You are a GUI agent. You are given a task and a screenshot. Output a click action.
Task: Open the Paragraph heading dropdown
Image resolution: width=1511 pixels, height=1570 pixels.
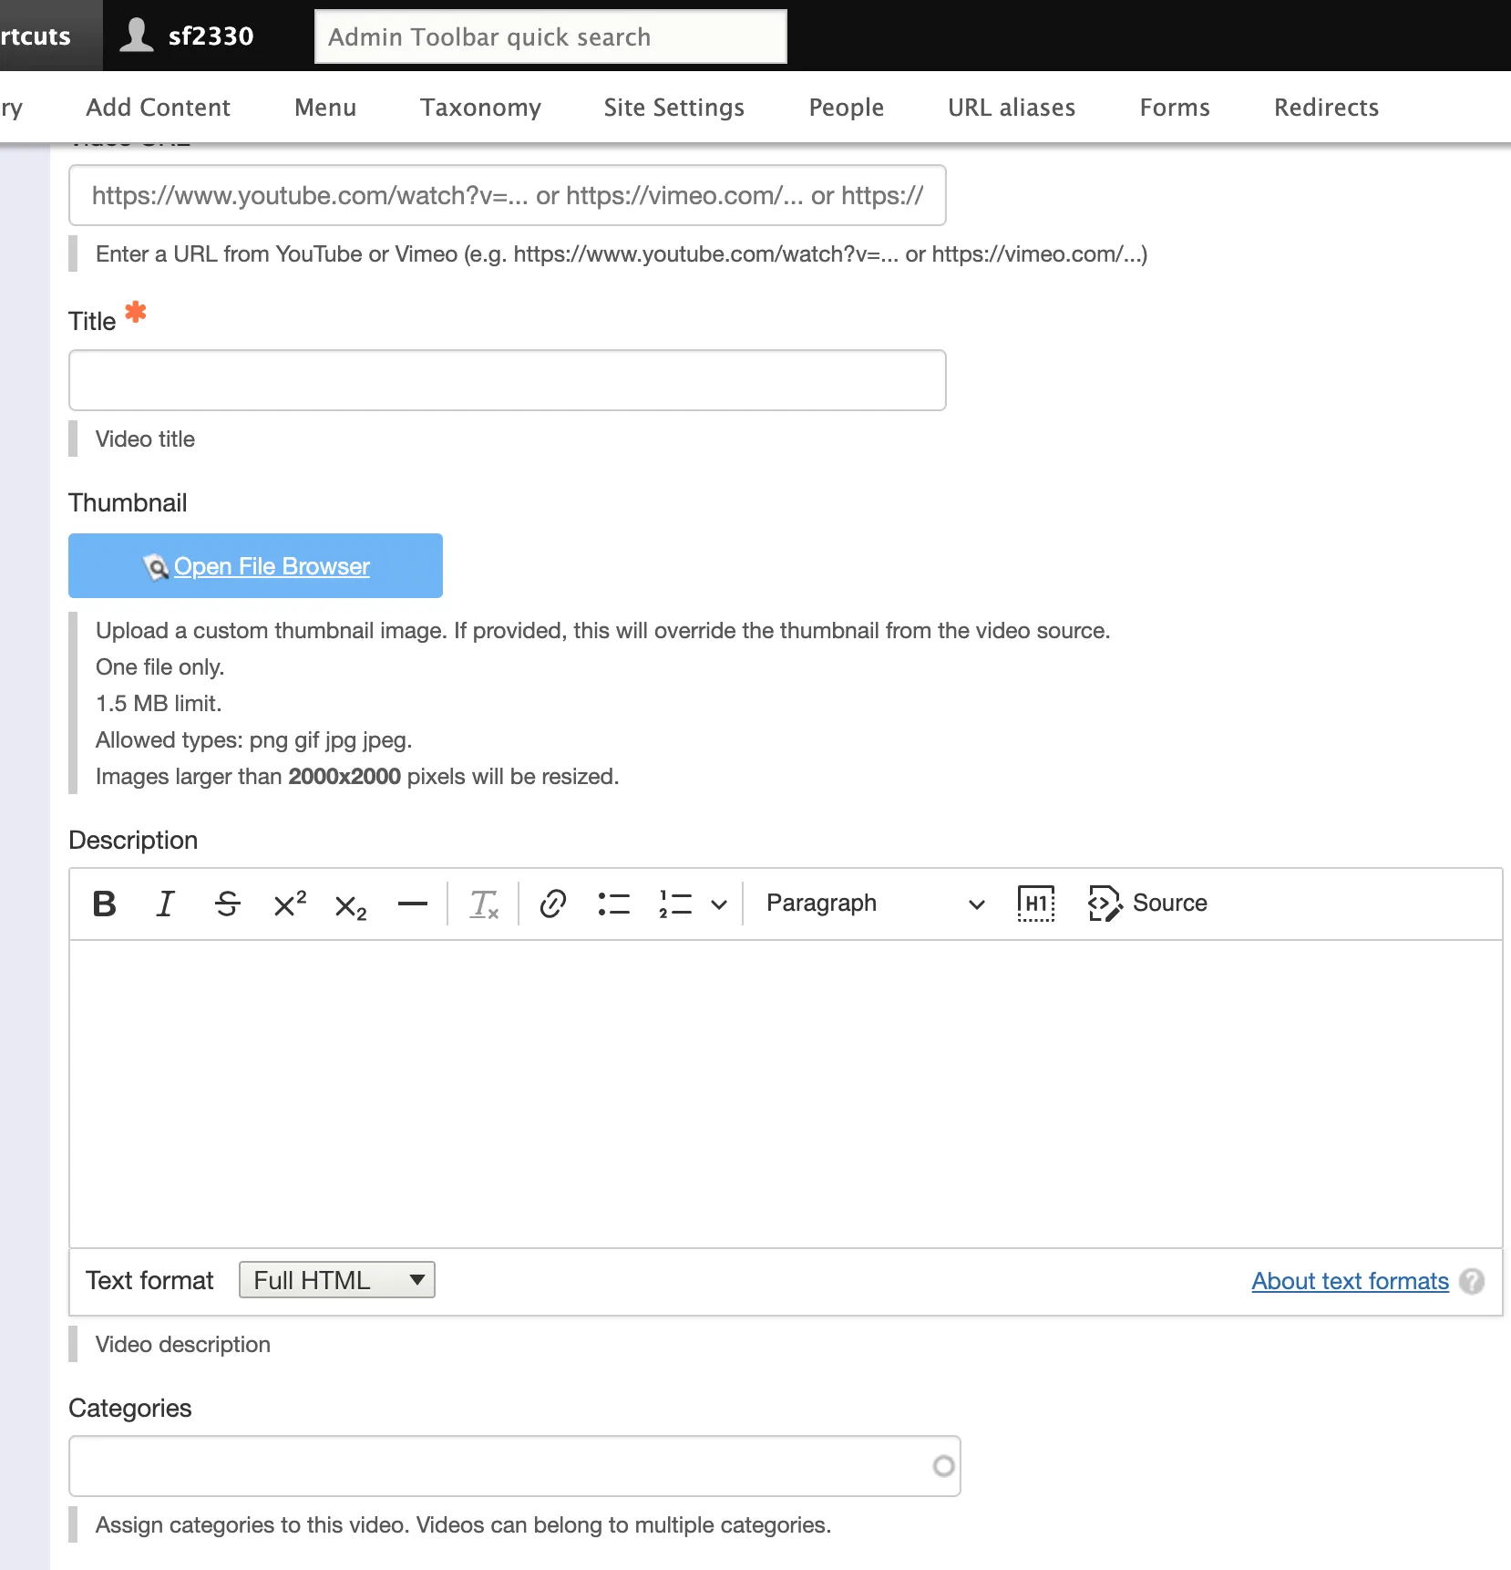[875, 904]
